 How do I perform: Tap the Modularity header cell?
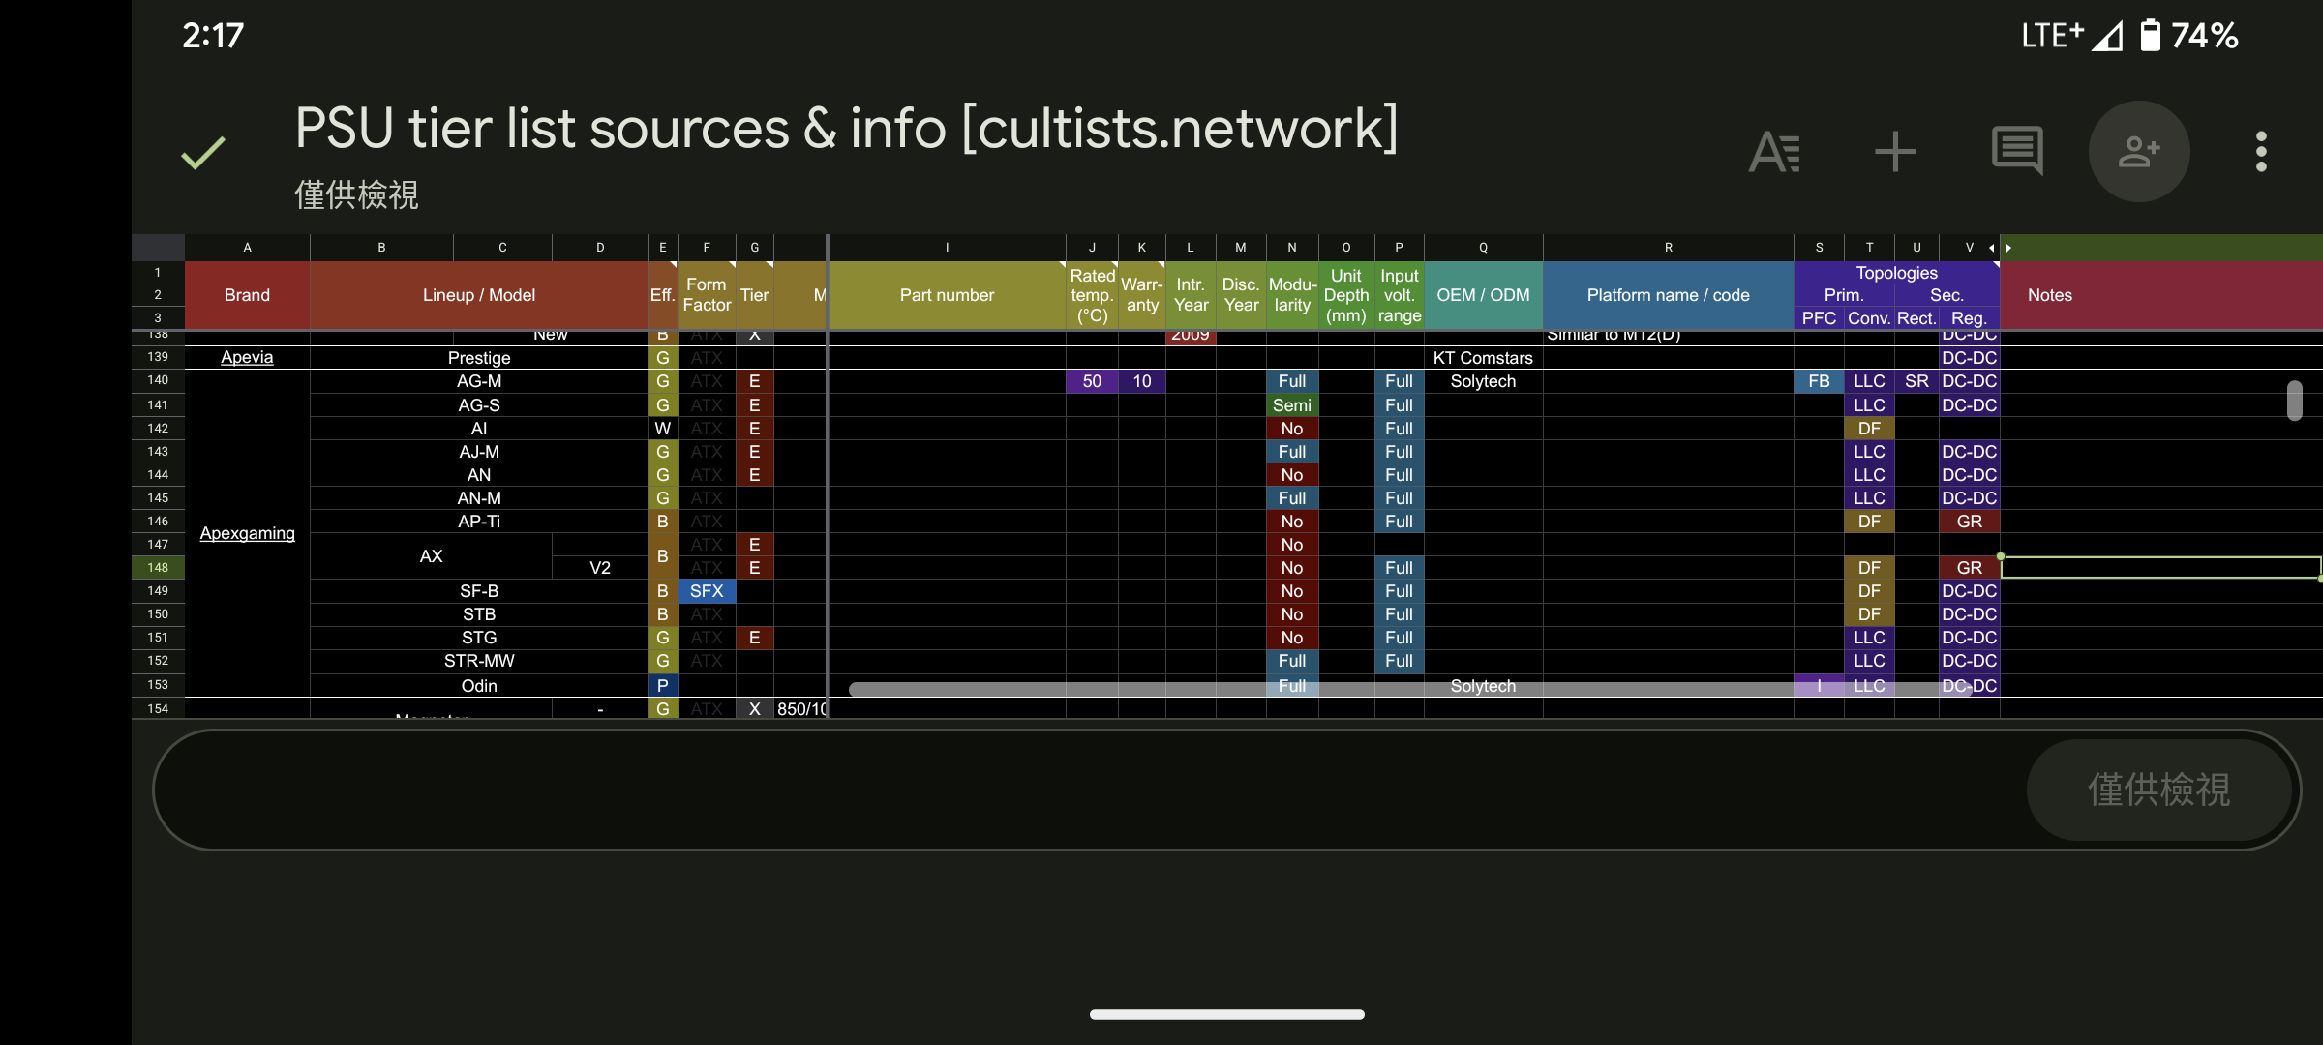click(1291, 295)
